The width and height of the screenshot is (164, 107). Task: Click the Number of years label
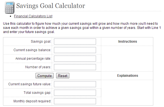[x=38, y=67]
